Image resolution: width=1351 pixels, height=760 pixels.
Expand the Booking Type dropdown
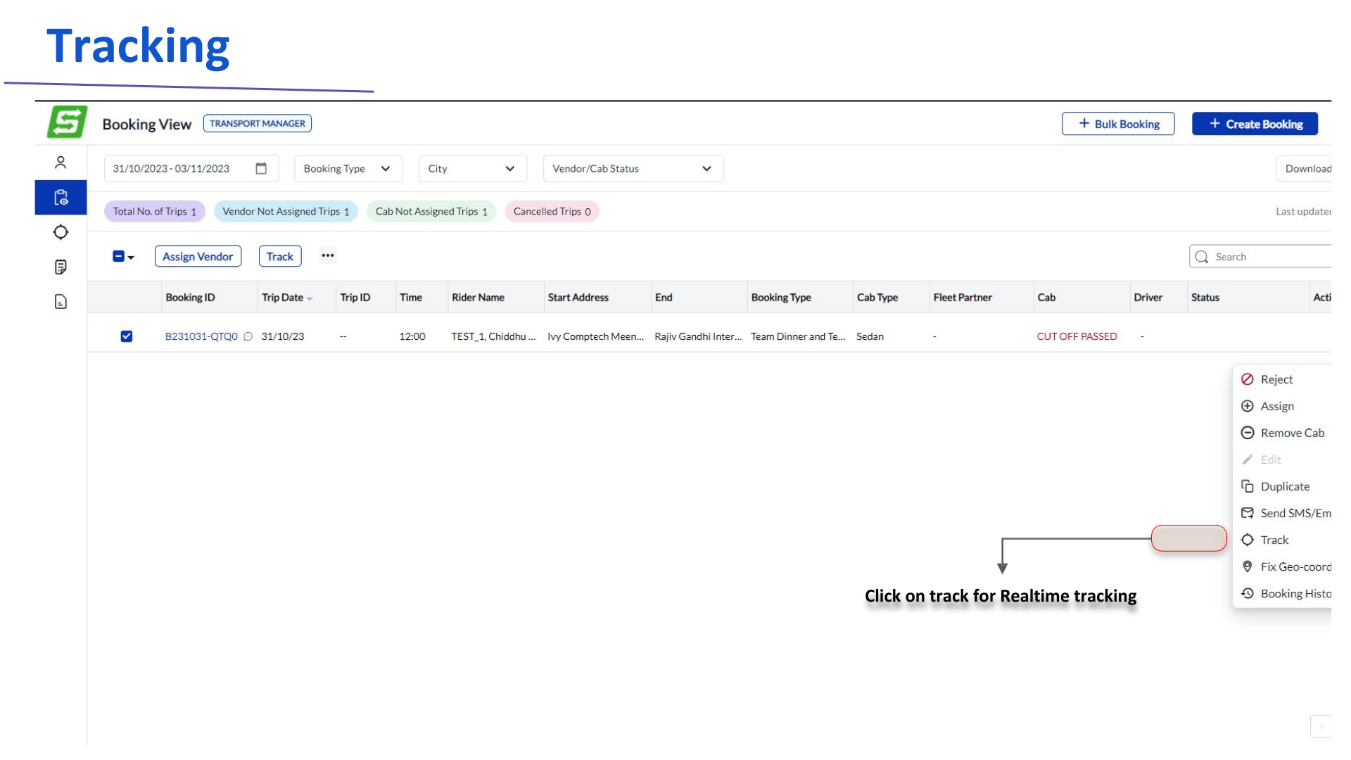(x=348, y=169)
